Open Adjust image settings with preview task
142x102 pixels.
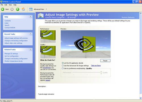coord(16,38)
